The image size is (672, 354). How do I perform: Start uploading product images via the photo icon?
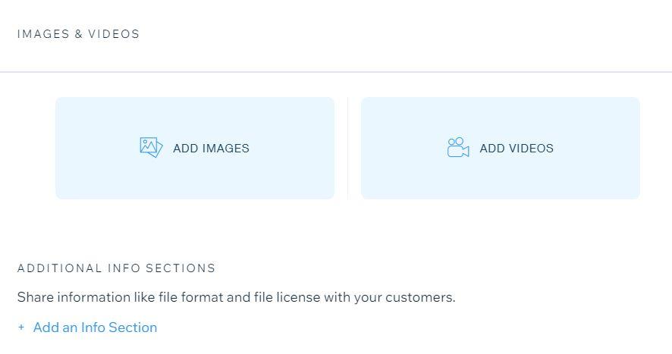click(x=151, y=147)
